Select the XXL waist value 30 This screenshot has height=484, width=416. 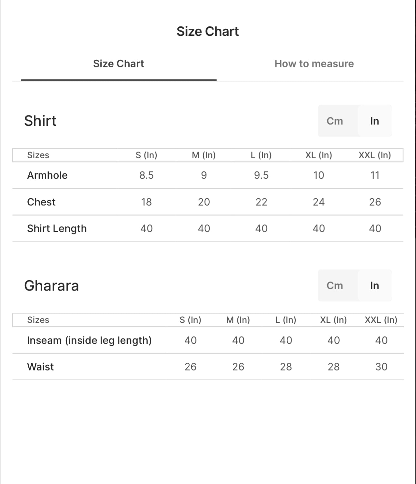click(381, 367)
